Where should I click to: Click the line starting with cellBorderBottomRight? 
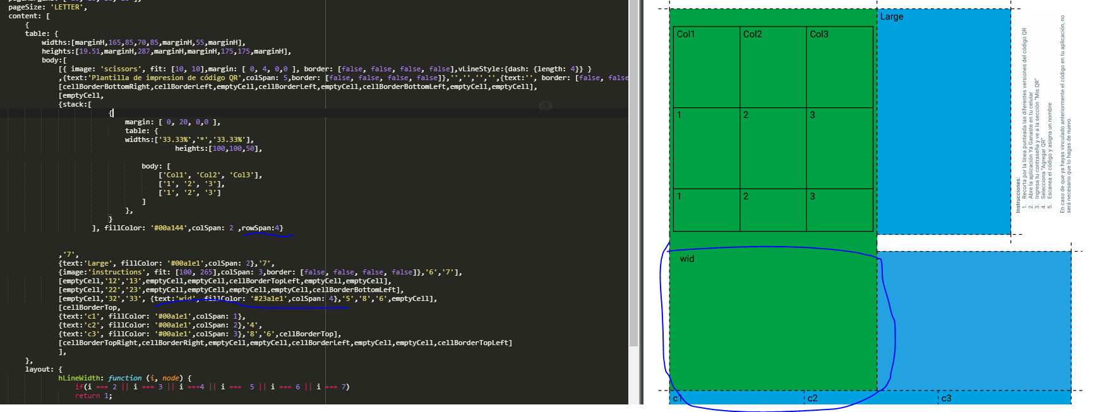coord(298,87)
